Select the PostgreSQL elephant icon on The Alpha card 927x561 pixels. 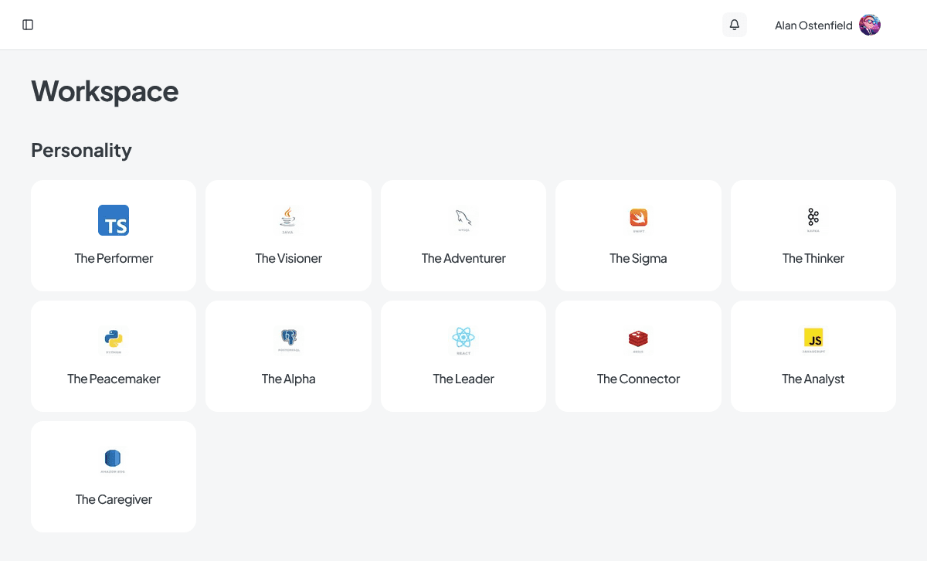(288, 338)
